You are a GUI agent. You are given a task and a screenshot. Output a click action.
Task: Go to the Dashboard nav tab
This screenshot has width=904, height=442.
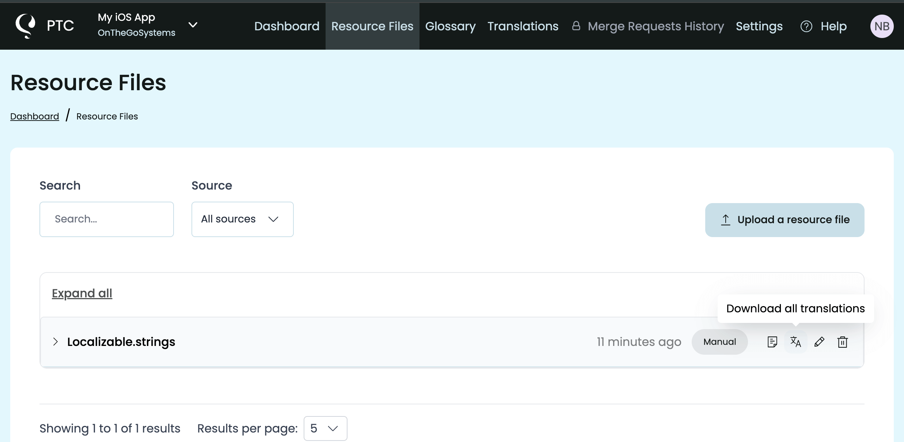point(287,26)
